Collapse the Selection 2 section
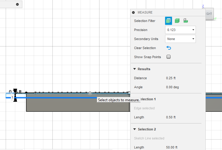This screenshot has height=150, width=222. [x=135, y=129]
